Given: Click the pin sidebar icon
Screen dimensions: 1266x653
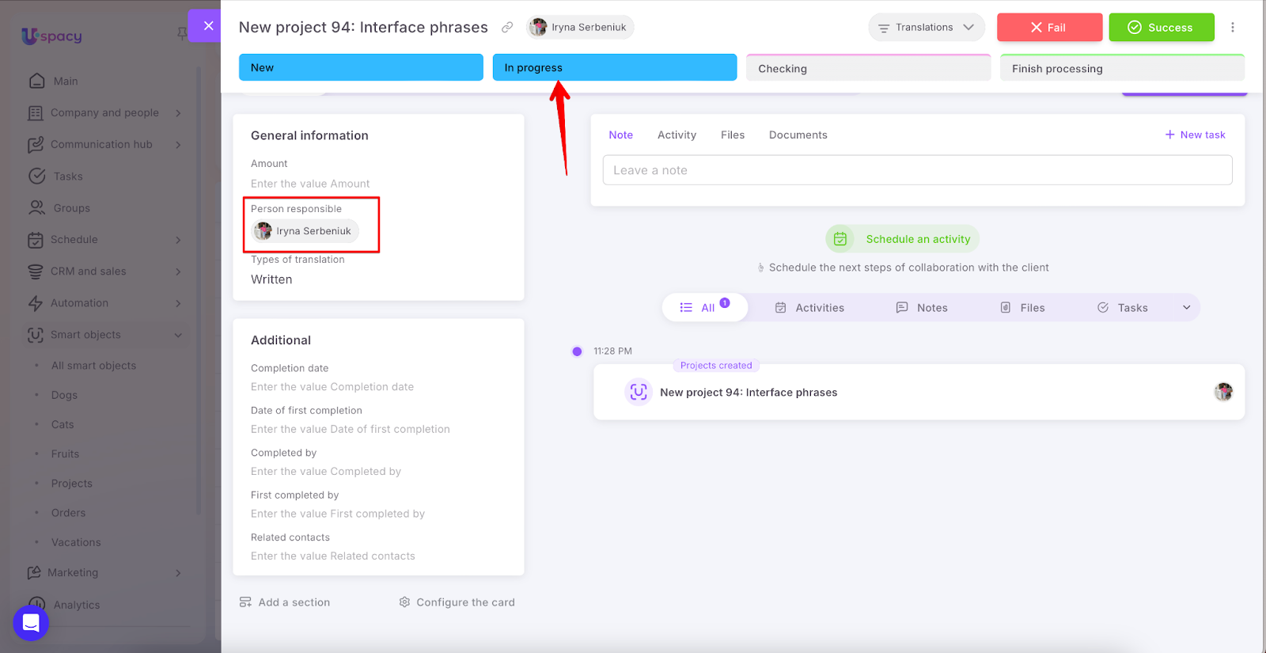Looking at the screenshot, I should 182,33.
